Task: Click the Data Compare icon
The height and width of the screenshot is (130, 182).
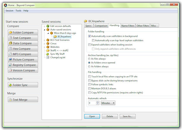Action: pyautogui.click(x=10, y=43)
